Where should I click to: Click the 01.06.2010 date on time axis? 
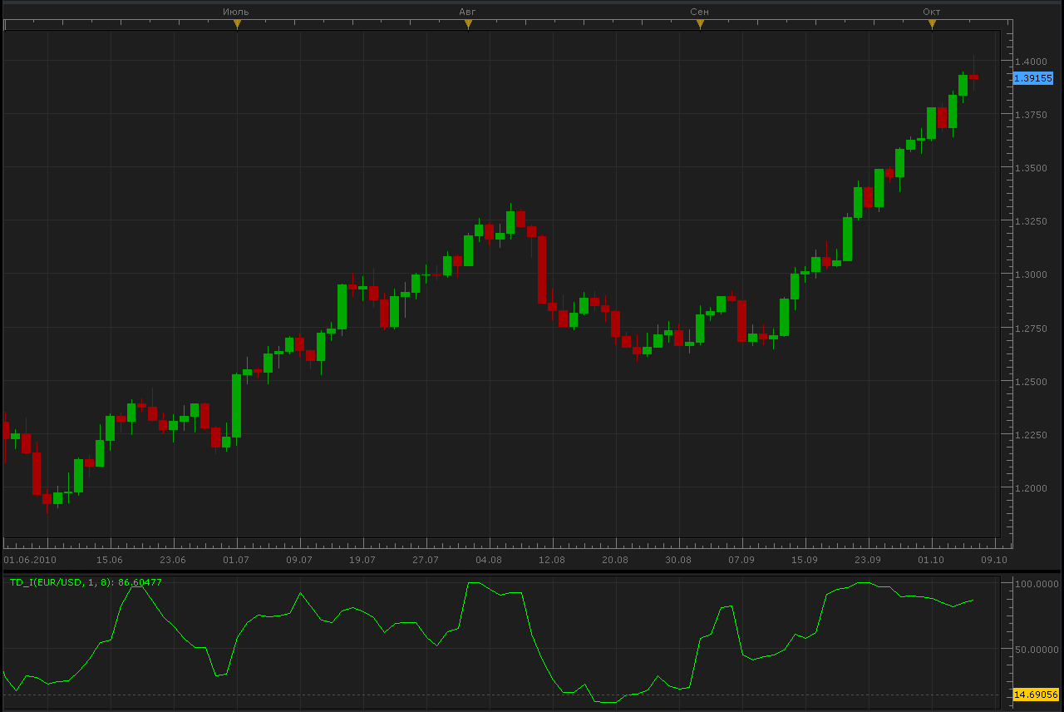pyautogui.click(x=30, y=560)
